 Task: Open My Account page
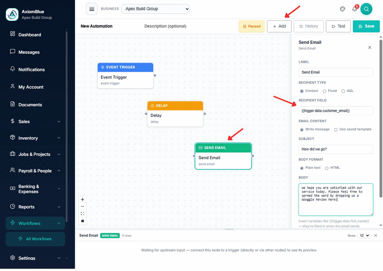point(31,87)
